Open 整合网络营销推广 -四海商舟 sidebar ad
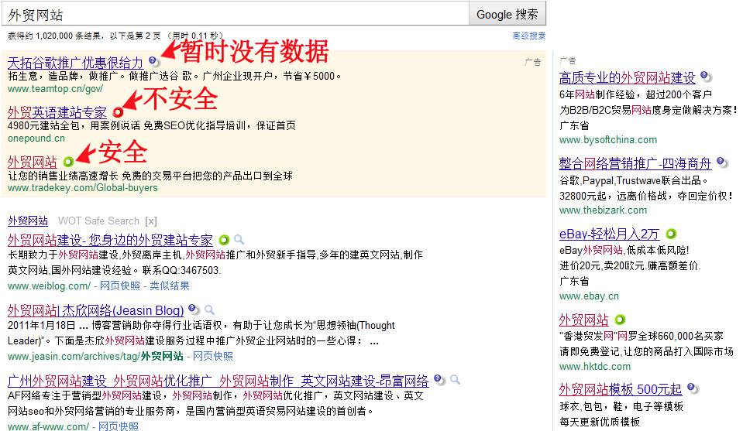Screen dimensions: 743x431 (x=635, y=164)
